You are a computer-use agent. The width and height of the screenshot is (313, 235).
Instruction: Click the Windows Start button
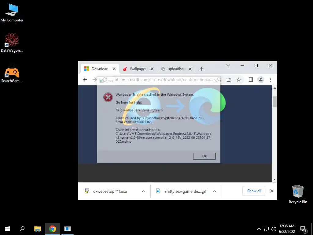click(7, 229)
